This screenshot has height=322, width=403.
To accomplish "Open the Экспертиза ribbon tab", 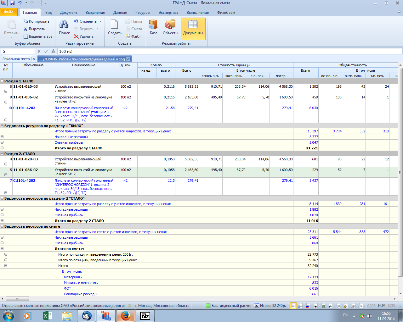I will (x=168, y=13).
